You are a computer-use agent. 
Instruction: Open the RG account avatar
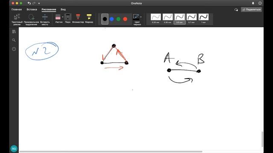coord(14,149)
